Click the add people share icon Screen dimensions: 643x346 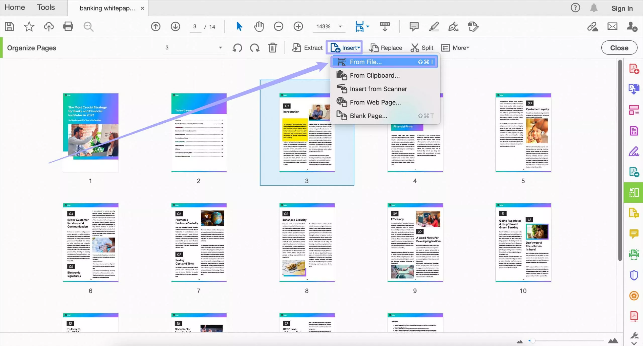(632, 26)
